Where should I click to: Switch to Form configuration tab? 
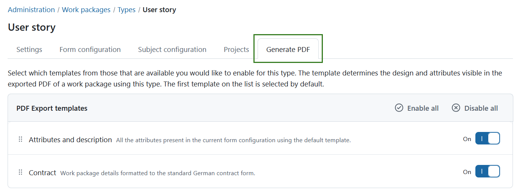(x=90, y=50)
